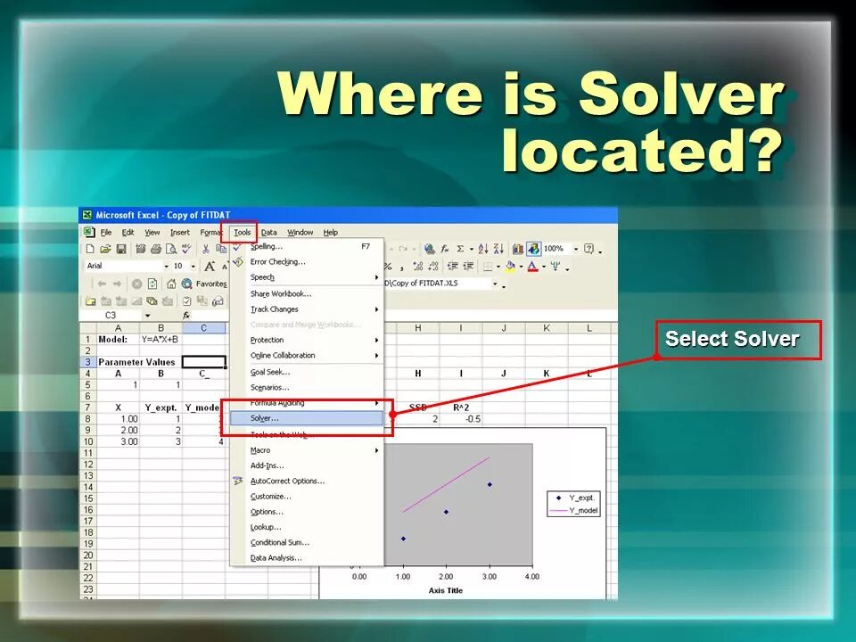Open the Insert menu
The height and width of the screenshot is (642, 856).
(x=179, y=233)
